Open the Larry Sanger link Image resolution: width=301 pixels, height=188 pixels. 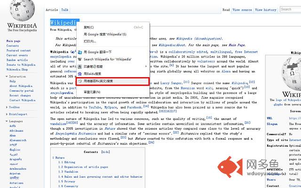171,83
